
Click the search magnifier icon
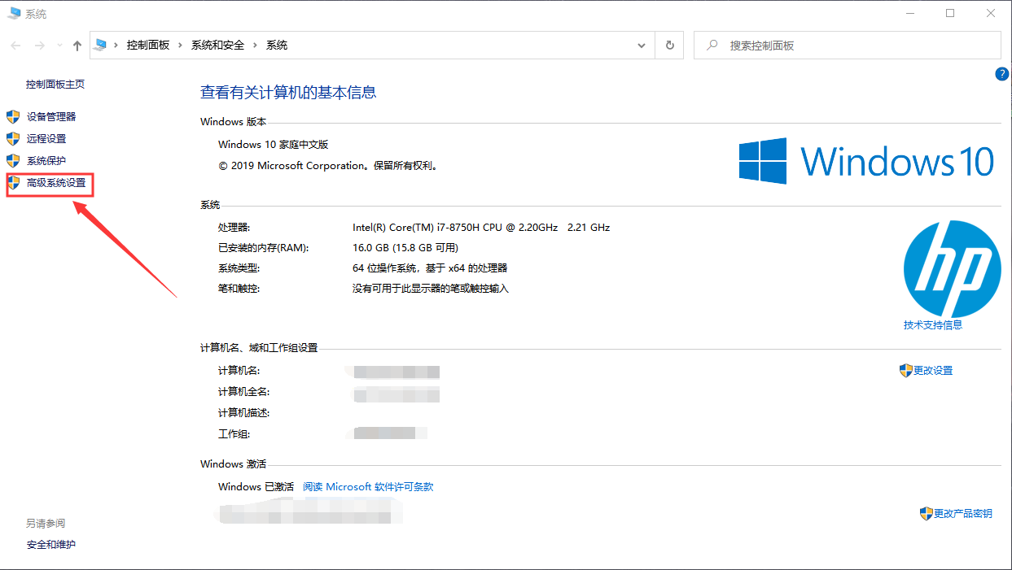(712, 46)
